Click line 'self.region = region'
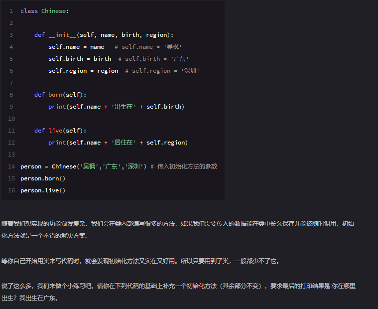Viewport: 378px width, 309px height. [x=83, y=71]
